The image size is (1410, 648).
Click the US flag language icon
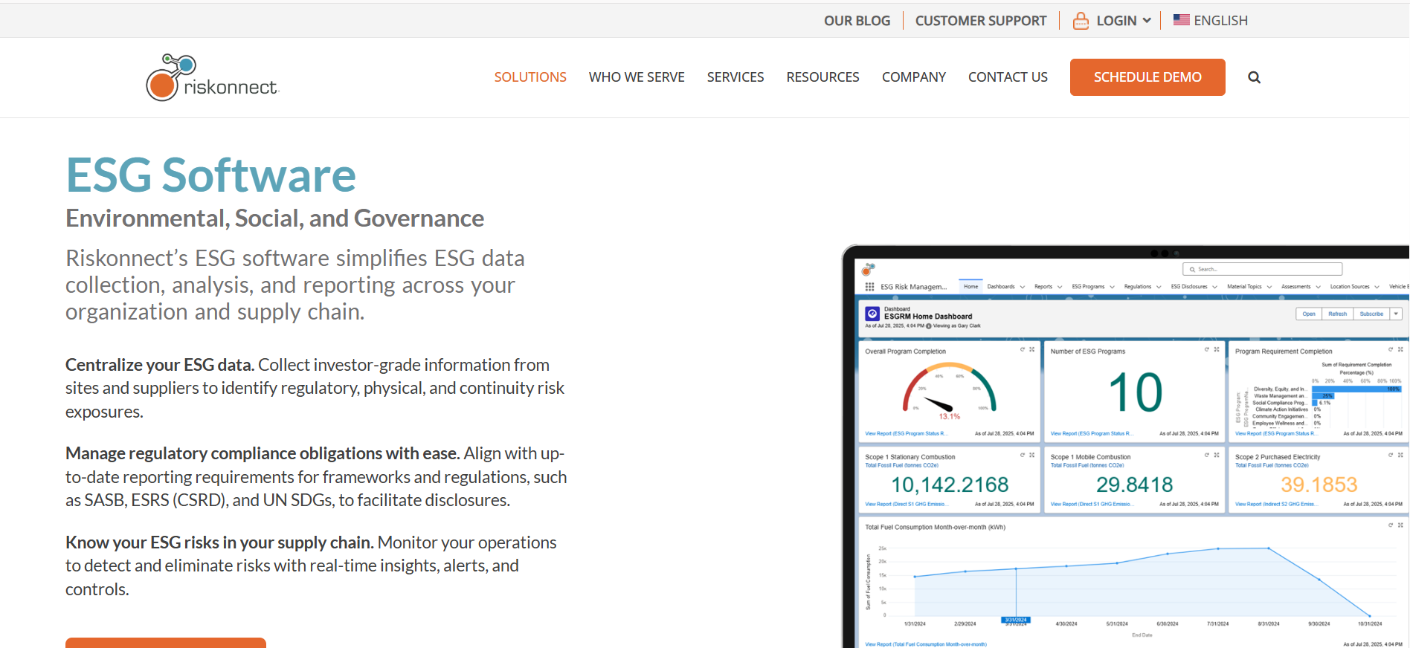coord(1181,20)
